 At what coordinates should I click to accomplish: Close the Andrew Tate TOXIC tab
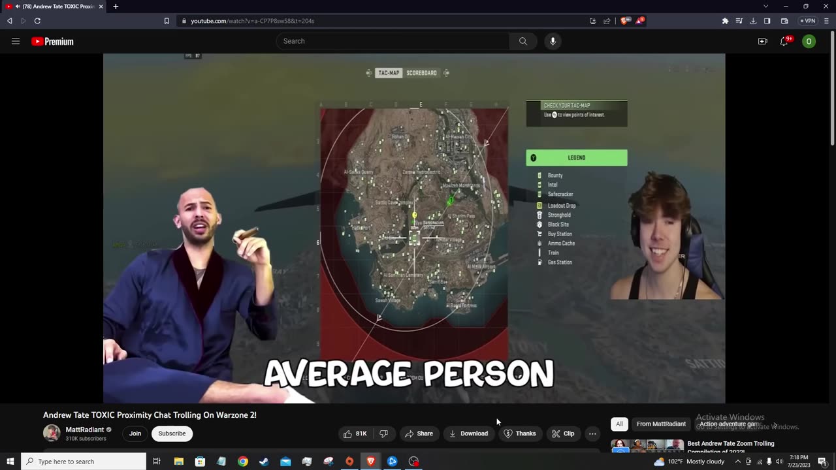tap(101, 7)
